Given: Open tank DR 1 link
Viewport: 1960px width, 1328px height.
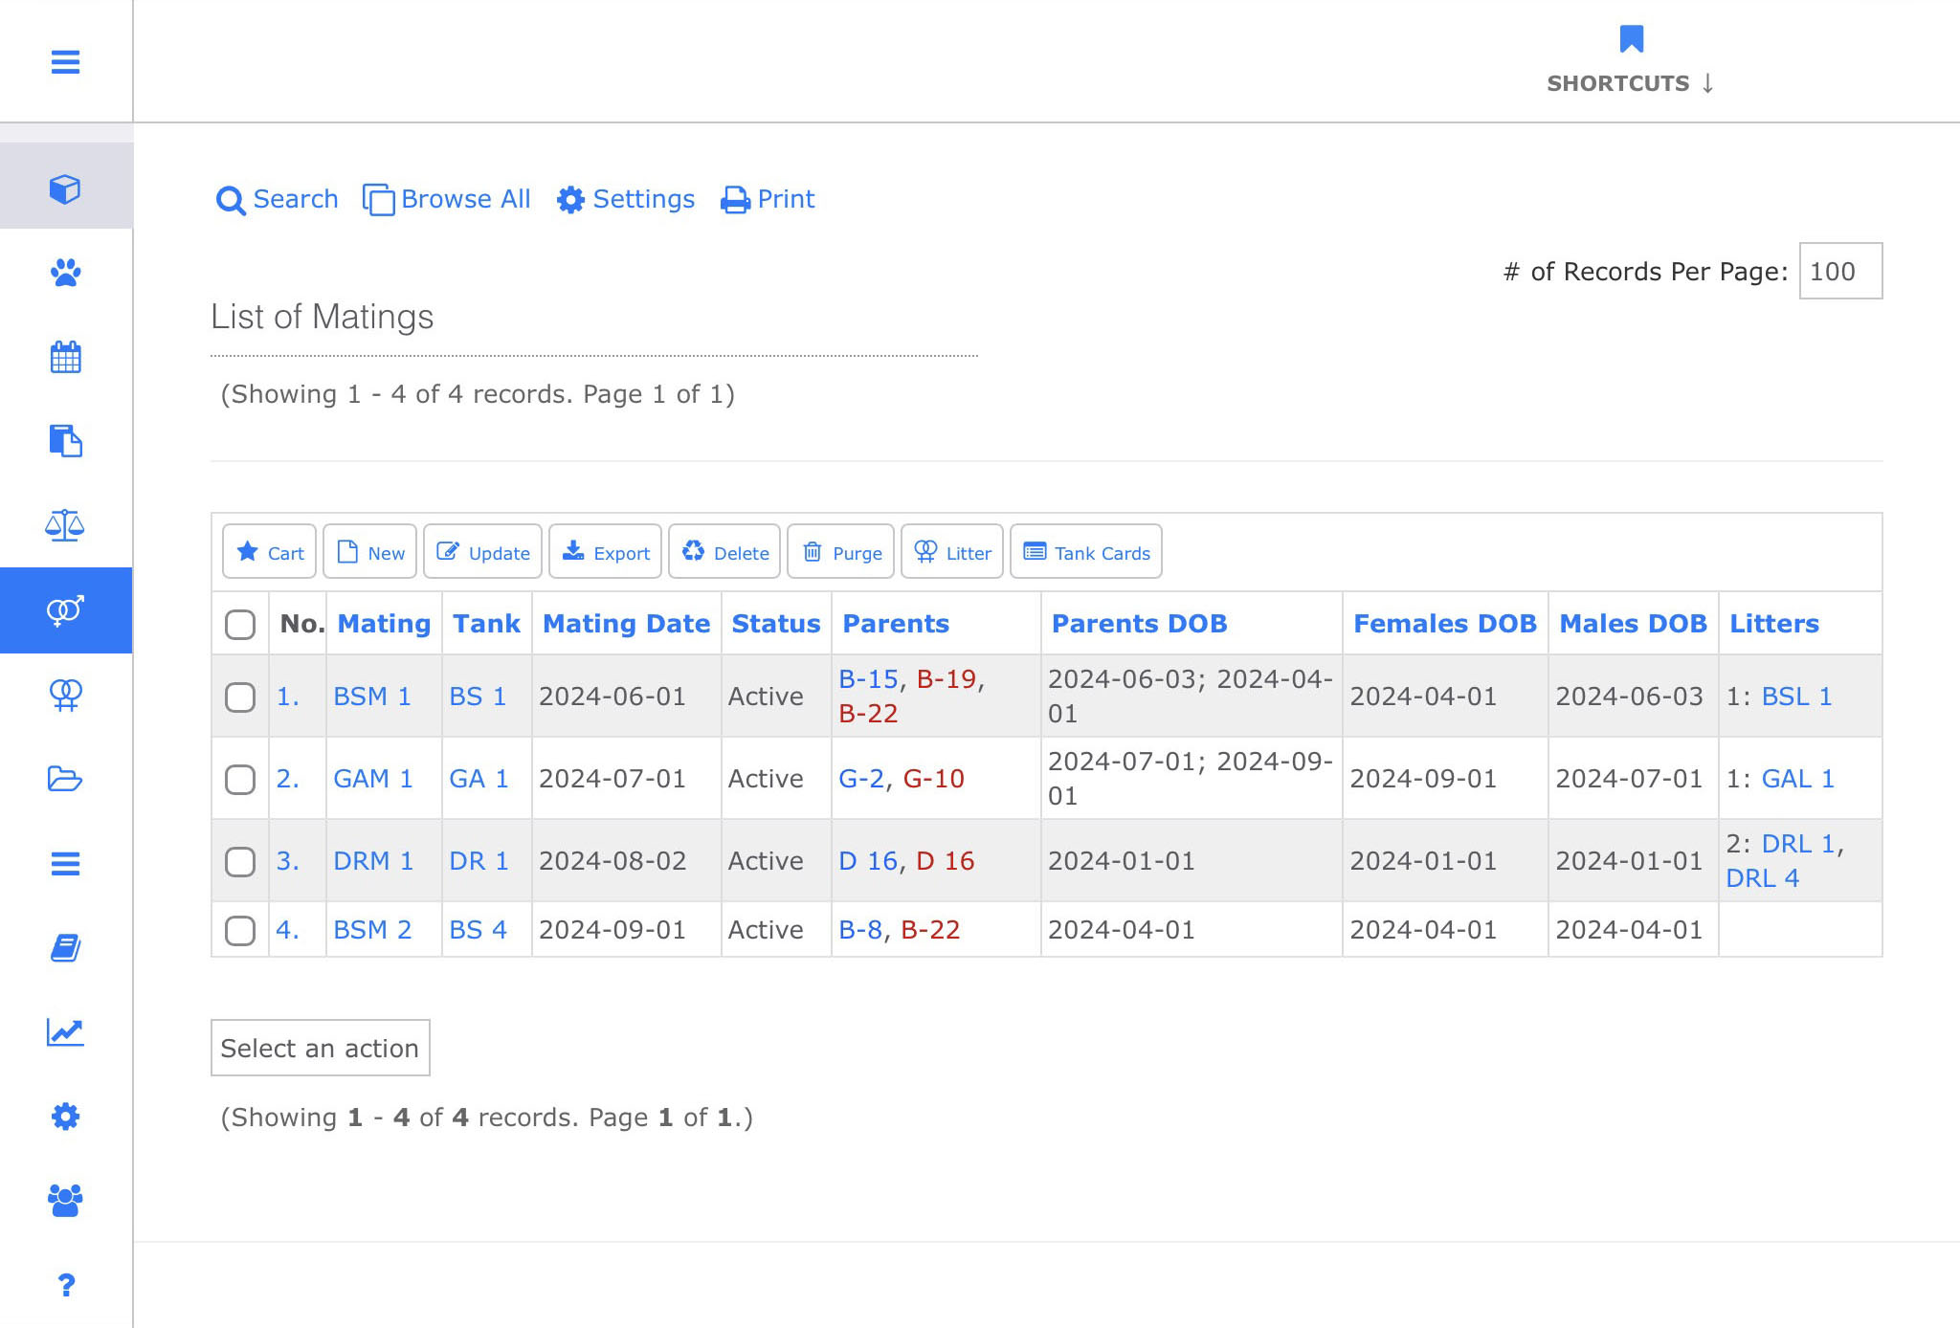Looking at the screenshot, I should [x=479, y=861].
